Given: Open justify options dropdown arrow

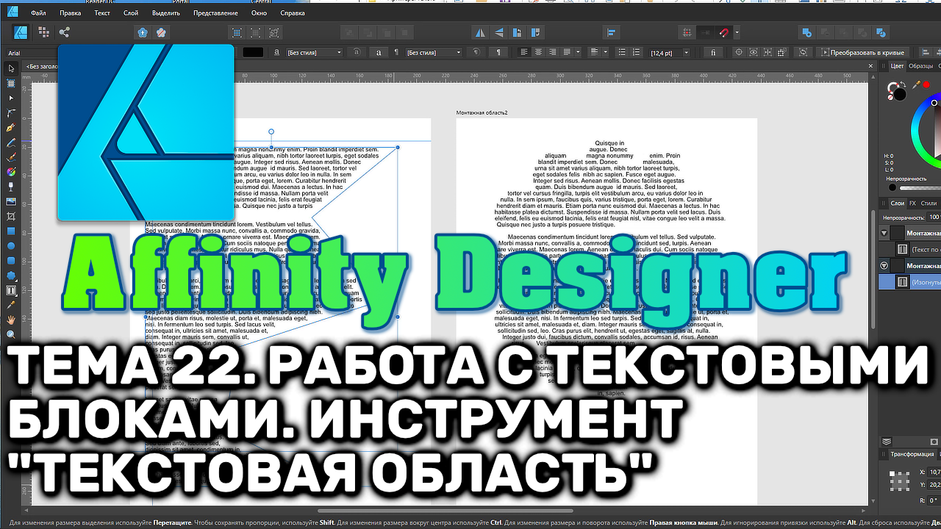Looking at the screenshot, I should click(579, 52).
